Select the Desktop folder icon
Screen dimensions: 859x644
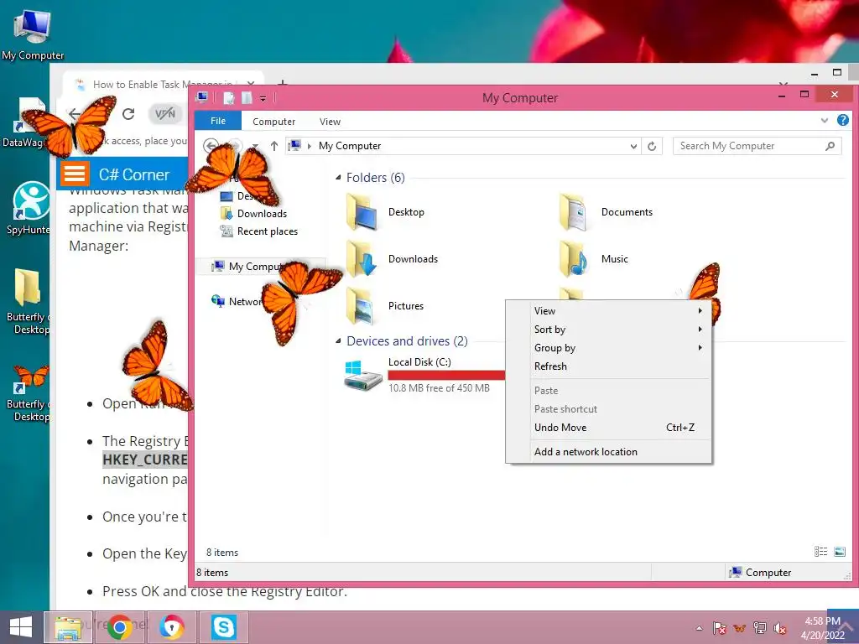[x=362, y=211]
